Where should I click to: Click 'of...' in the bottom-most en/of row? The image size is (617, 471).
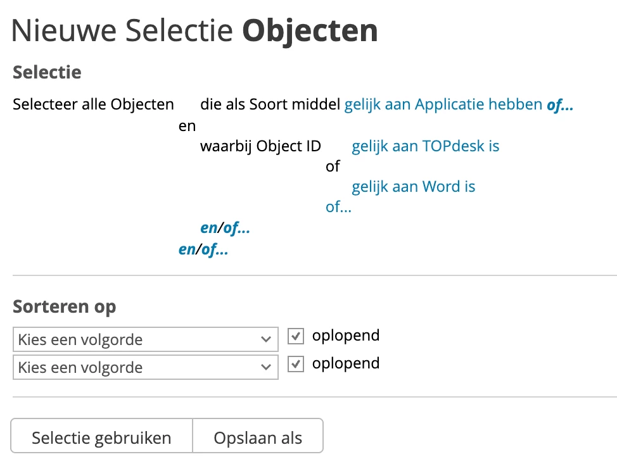(215, 249)
